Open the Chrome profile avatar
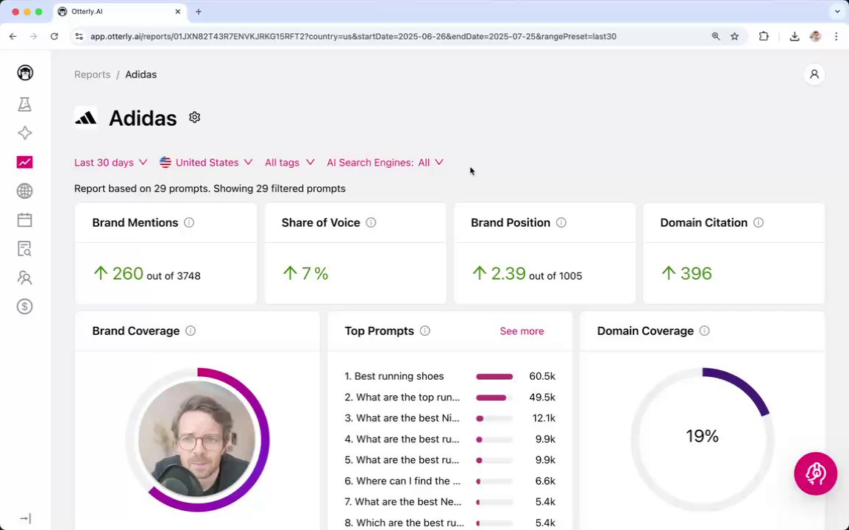Screen dimensions: 849x530 [815, 36]
